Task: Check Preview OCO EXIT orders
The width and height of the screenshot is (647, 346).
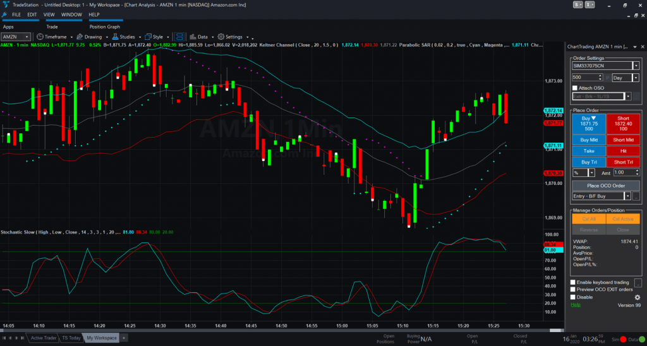Action: (x=572, y=290)
